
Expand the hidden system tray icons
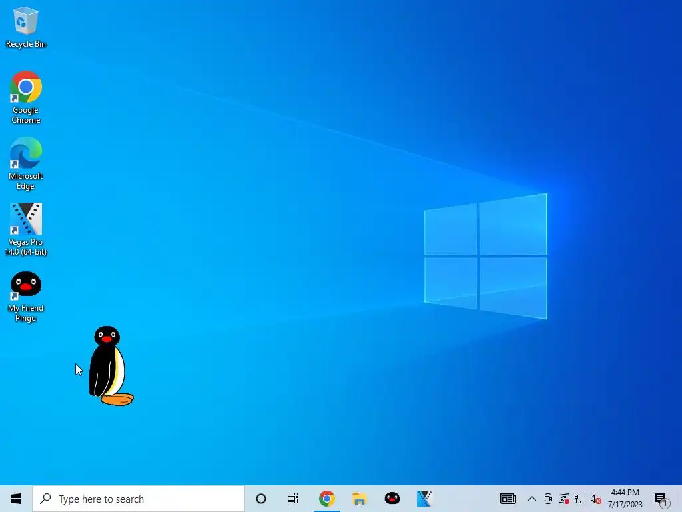532,499
